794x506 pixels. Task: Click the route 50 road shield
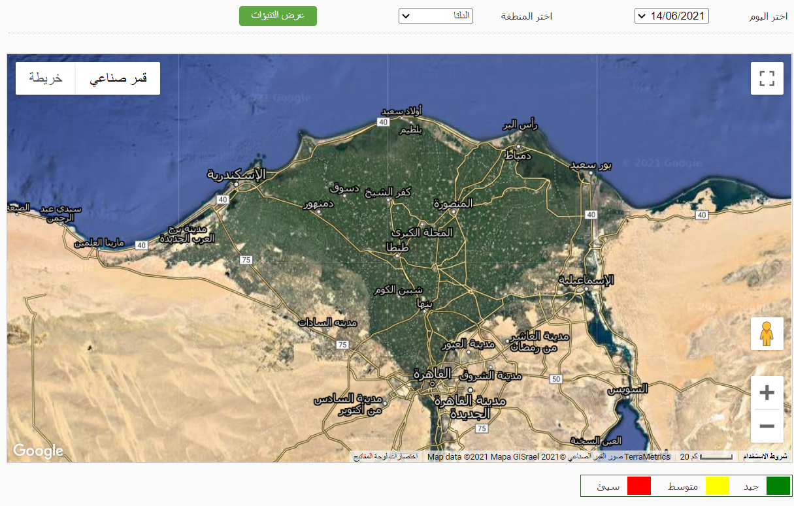556,379
